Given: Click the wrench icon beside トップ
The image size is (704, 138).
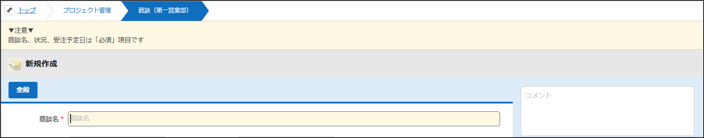Looking at the screenshot, I should click(x=9, y=10).
